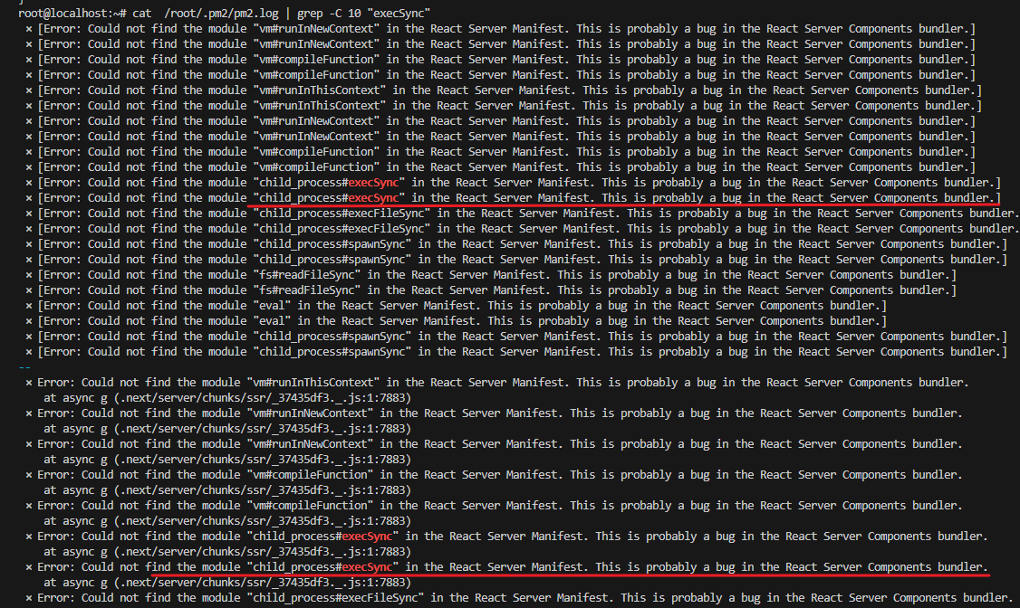This screenshot has height=608, width=1020.
Task: Click second bracketed "fs#readFileSync" error line
Action: 490,290
